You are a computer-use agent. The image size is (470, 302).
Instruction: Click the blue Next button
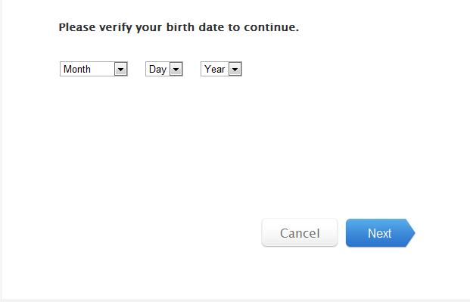click(x=380, y=232)
